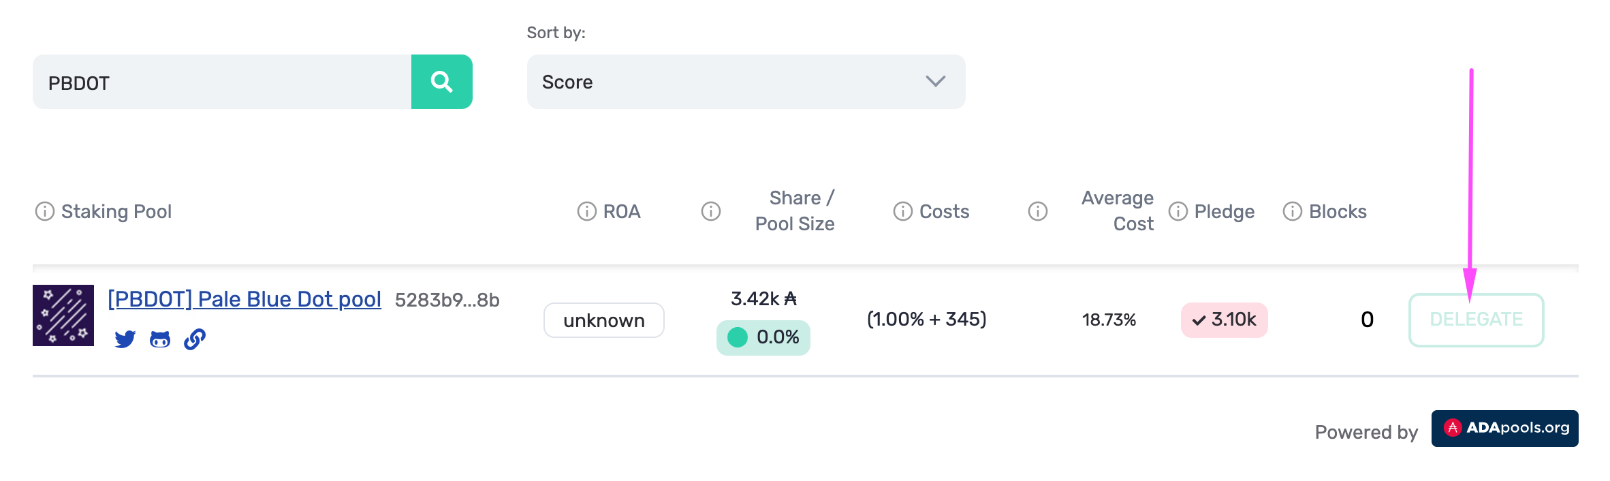Click the chevron arrow in Sort dropdown
1610x481 pixels.
936,82
